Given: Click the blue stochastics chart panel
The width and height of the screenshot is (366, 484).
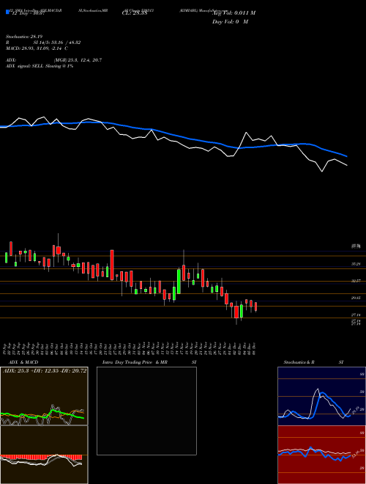Looking at the screenshot, I should pyautogui.click(x=321, y=396).
